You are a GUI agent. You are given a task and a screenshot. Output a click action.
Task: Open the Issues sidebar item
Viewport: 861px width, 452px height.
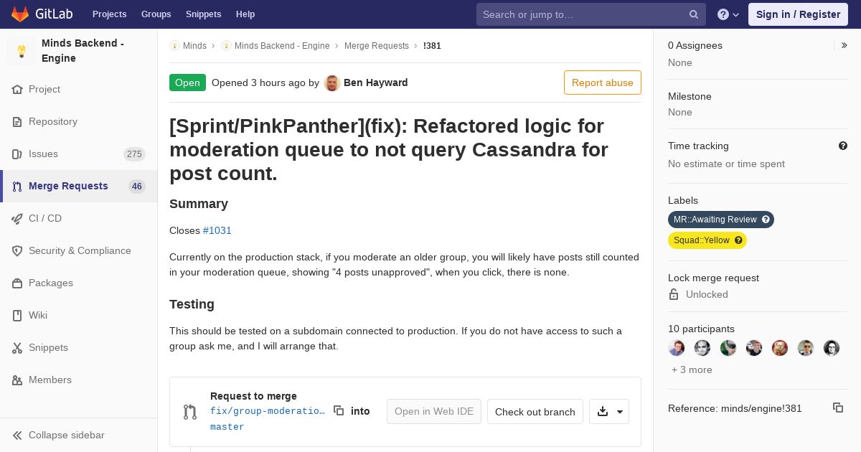[x=79, y=154]
